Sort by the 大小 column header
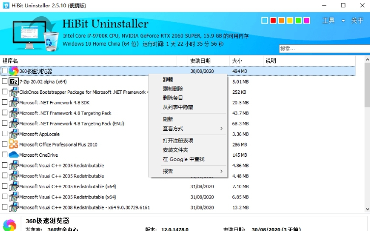Image resolution: width=370 pixels, height=231 pixels. coord(246,61)
